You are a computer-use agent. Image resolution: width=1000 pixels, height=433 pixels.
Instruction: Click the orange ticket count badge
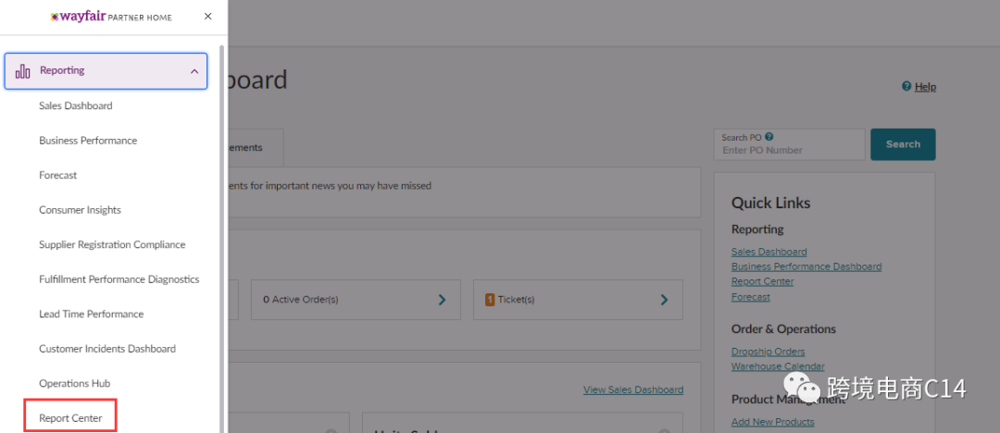[490, 299]
